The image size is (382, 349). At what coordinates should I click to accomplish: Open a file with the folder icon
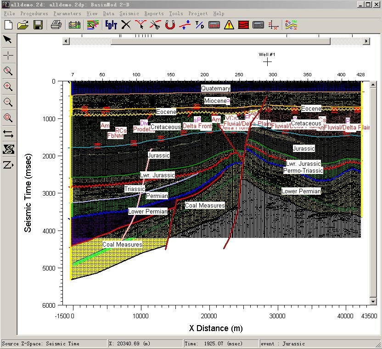[23, 25]
